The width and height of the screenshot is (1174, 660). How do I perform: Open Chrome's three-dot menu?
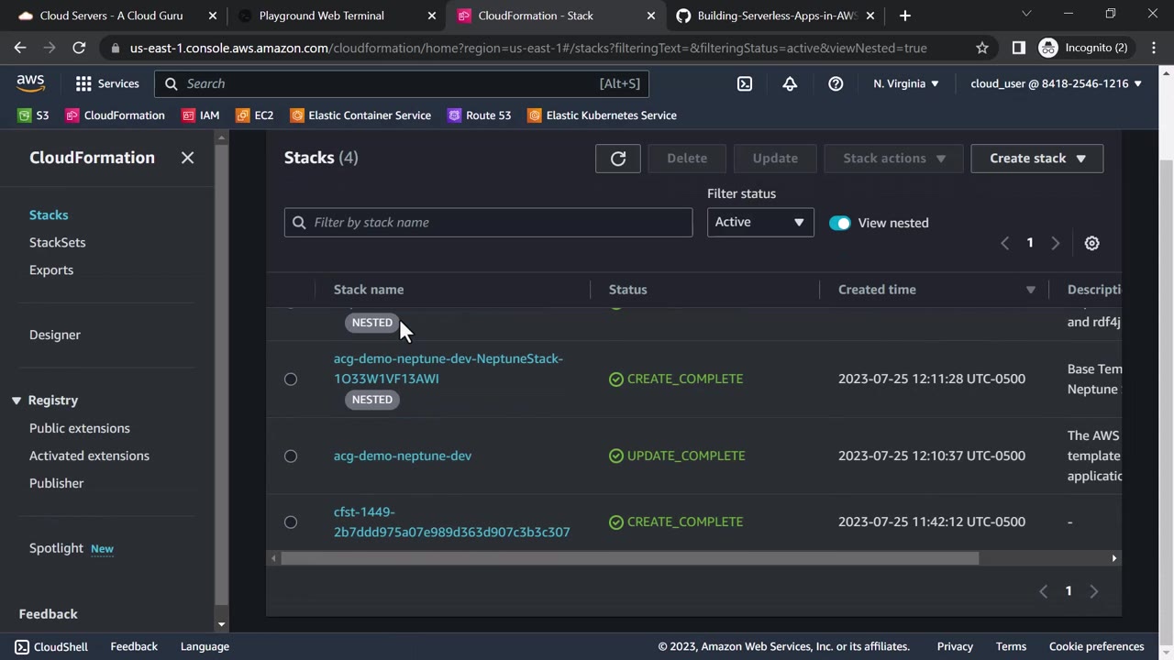tap(1154, 48)
